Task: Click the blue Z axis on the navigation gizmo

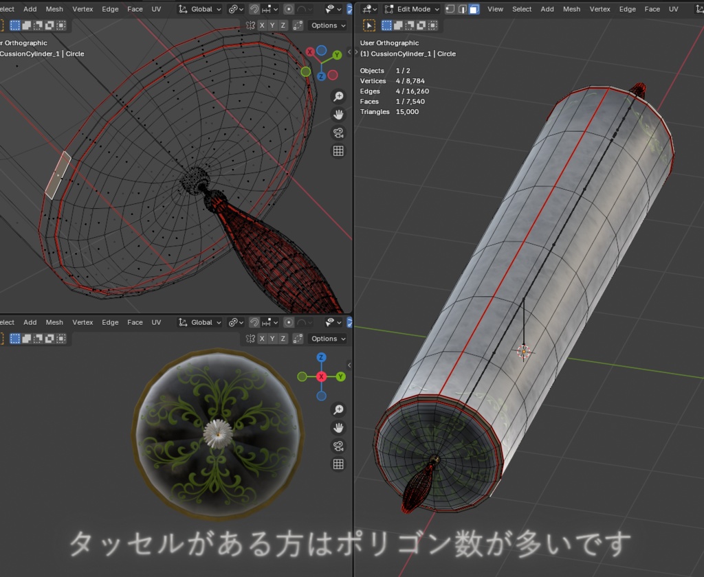Action: coord(321,76)
